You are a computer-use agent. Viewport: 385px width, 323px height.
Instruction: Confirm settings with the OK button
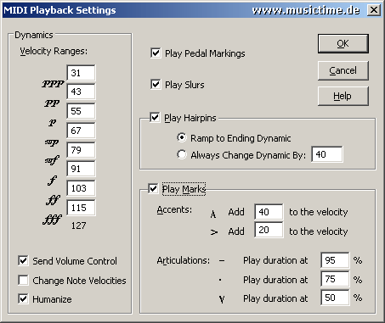(343, 43)
